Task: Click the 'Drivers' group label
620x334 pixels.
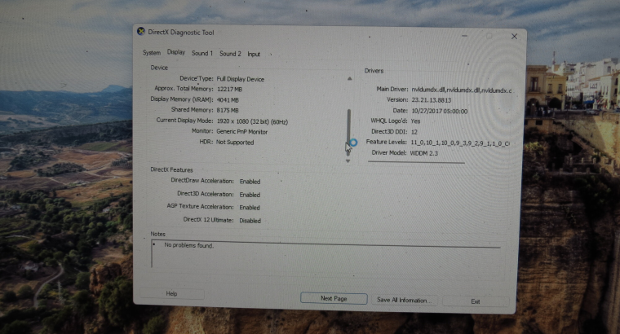Action: (x=374, y=71)
